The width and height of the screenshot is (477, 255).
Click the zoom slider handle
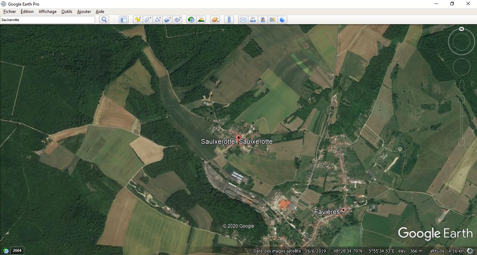[x=462, y=120]
